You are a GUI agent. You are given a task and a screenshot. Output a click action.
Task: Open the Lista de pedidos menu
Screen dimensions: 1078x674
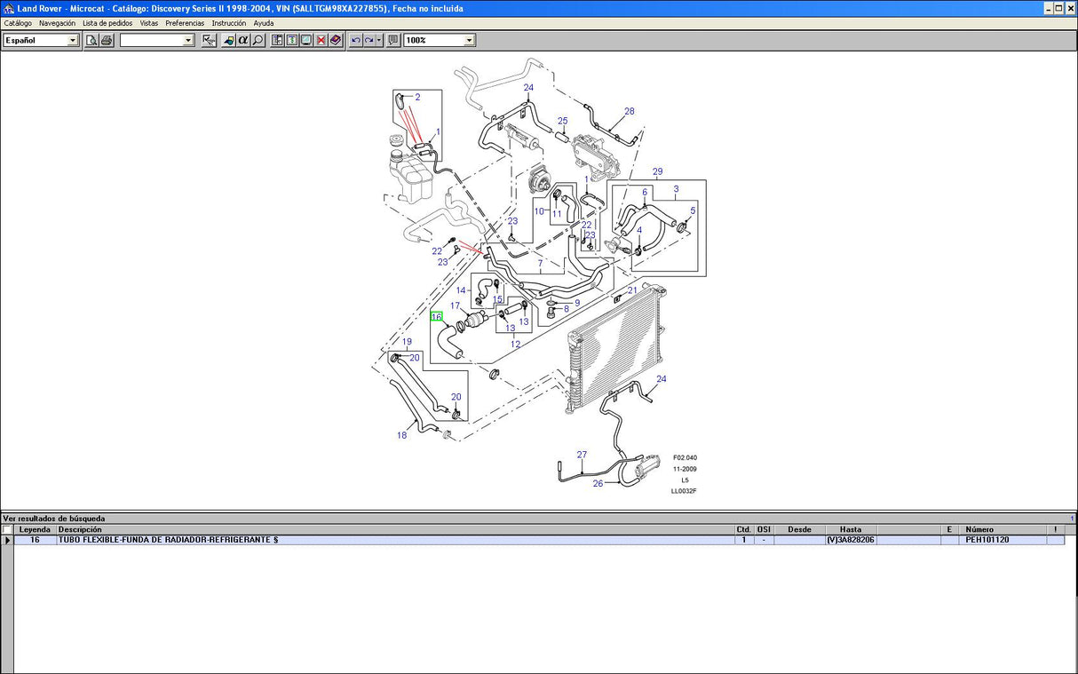tap(107, 23)
